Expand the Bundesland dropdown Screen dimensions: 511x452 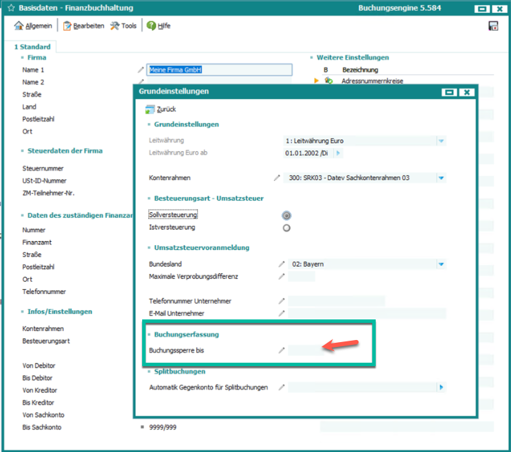tap(441, 264)
